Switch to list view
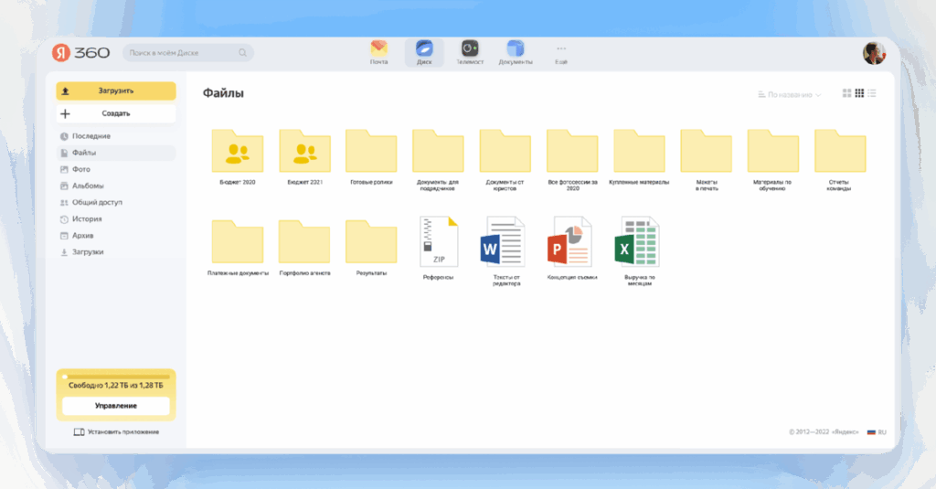936x489 pixels. [872, 94]
